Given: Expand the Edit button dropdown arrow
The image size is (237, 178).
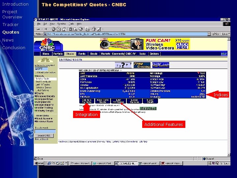Looking at the screenshot, I should (x=103, y=29).
